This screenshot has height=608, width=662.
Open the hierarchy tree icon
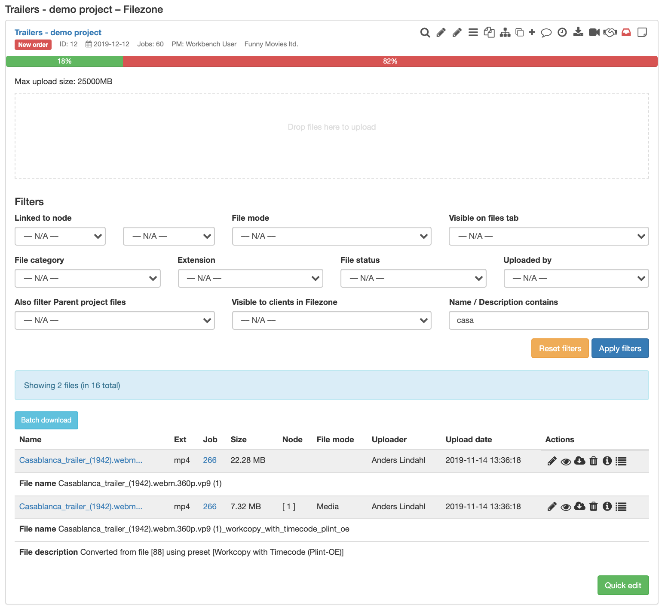(505, 33)
